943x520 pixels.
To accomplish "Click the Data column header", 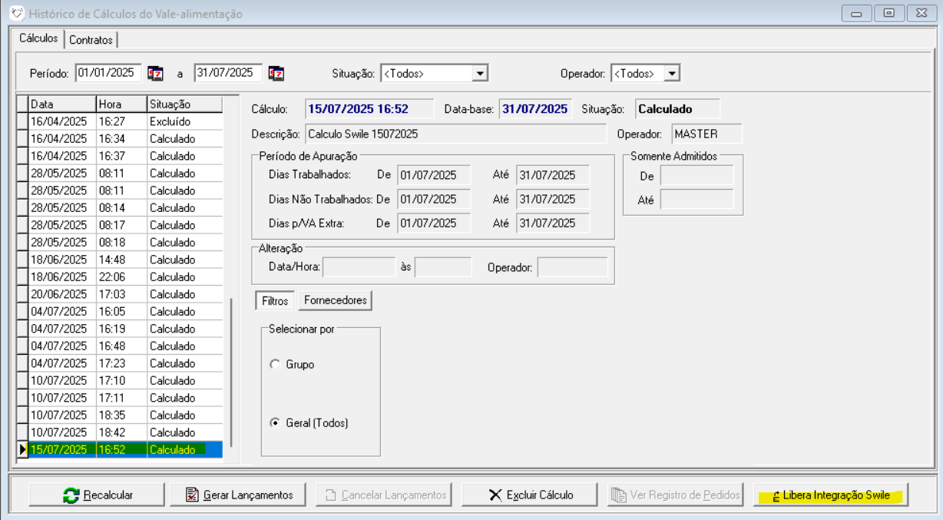I will (61, 104).
